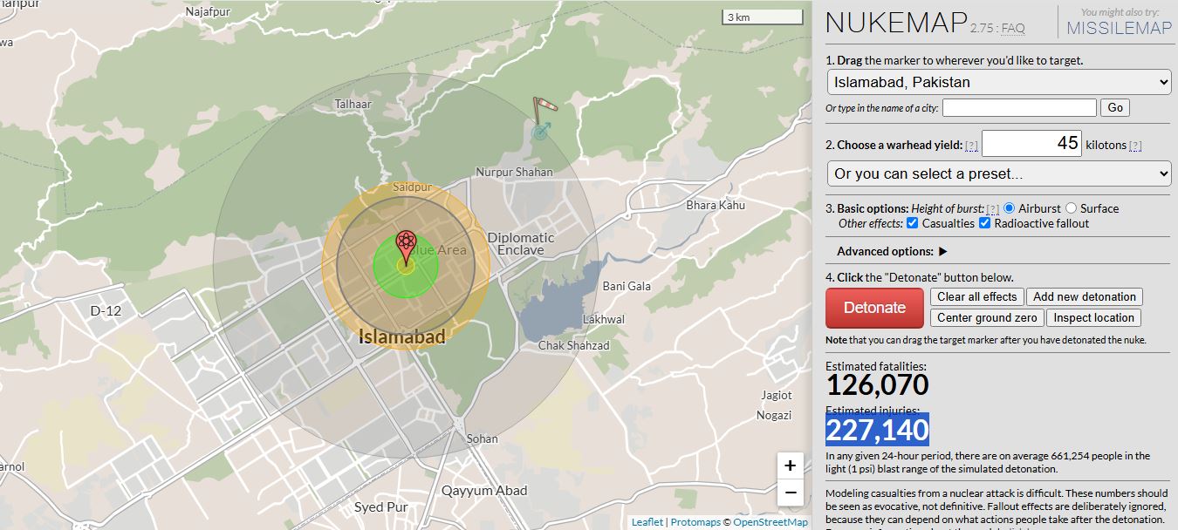Image resolution: width=1178 pixels, height=530 pixels.
Task: Click the Bani Gala map label
Action: tap(627, 286)
